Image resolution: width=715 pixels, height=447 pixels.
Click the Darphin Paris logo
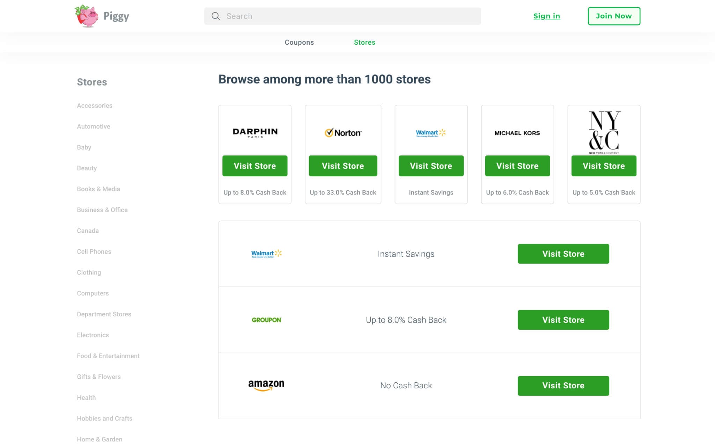tap(255, 133)
